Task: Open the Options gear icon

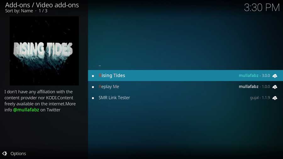Action: [x=5, y=153]
